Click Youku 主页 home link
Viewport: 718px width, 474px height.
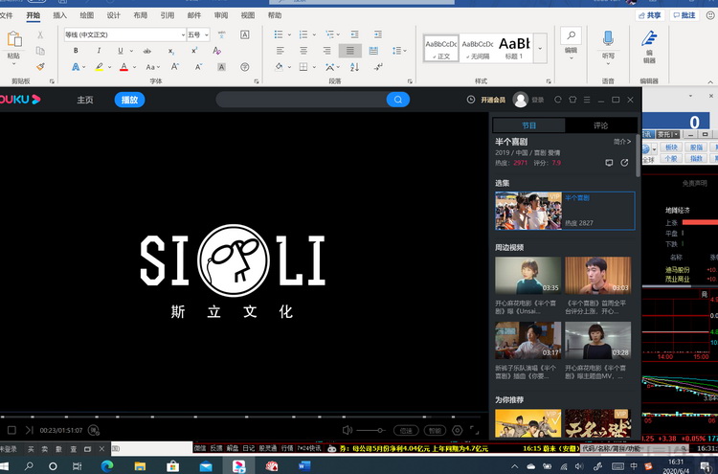click(84, 100)
